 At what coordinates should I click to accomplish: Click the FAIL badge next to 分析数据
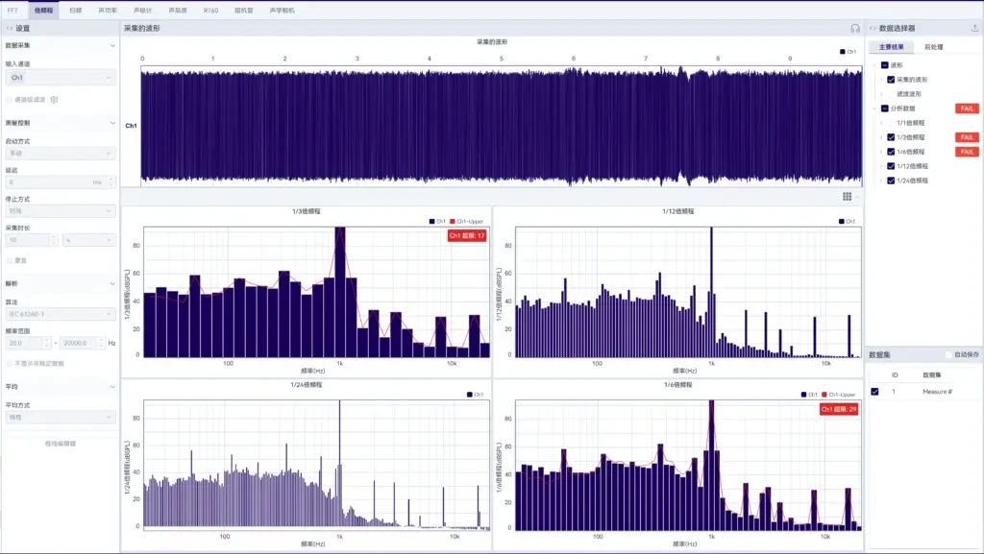(x=967, y=108)
